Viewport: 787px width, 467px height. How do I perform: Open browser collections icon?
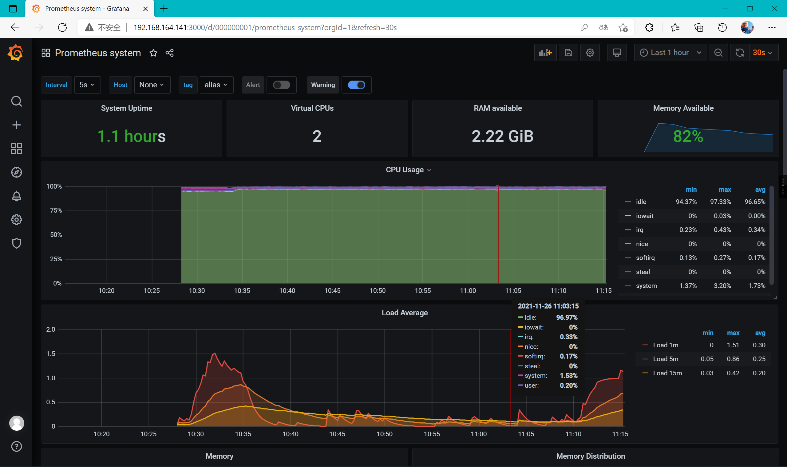[x=699, y=27]
